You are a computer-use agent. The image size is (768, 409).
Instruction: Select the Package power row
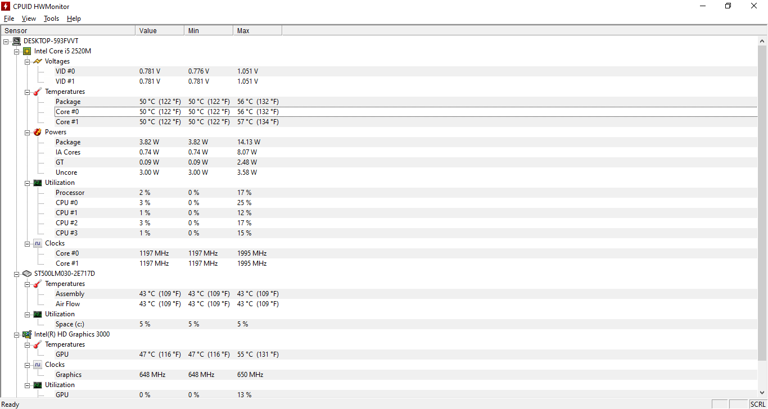coord(405,142)
